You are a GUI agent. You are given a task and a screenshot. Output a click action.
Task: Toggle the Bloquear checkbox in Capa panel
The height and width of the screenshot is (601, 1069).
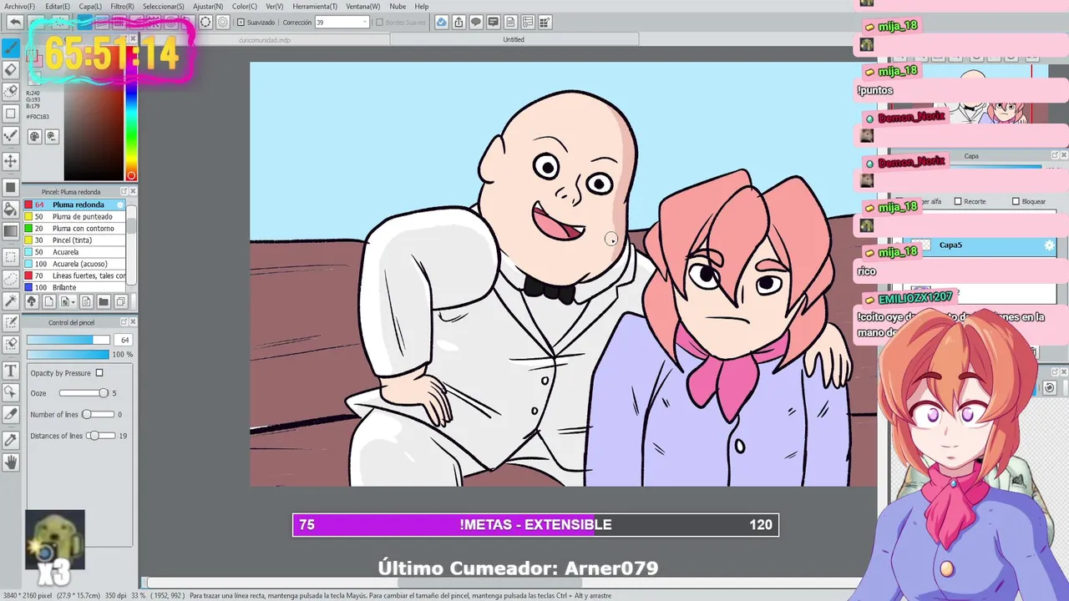coord(1016,201)
